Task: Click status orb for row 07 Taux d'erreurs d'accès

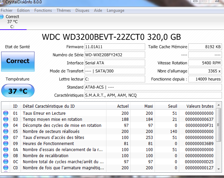Action: tap(6, 137)
